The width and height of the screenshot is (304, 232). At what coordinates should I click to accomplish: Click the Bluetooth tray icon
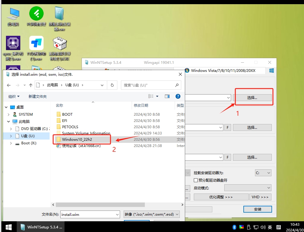coord(234,227)
